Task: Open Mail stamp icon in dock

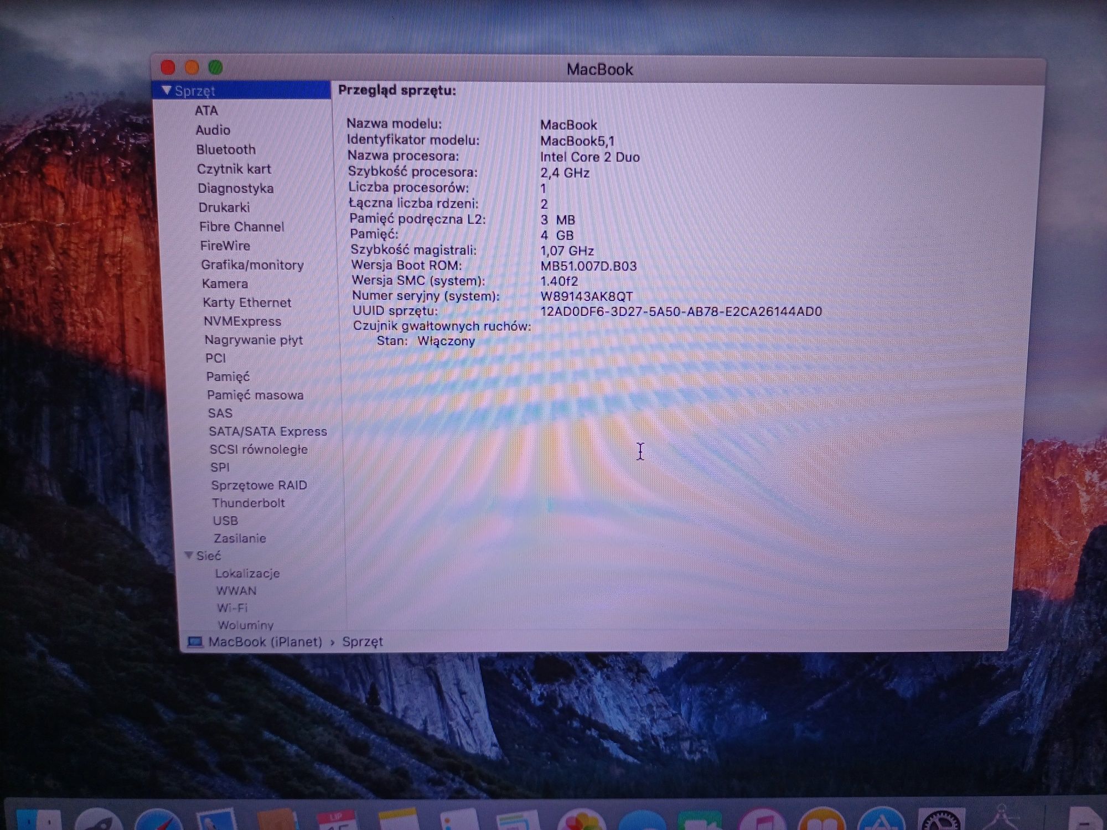Action: point(217,820)
